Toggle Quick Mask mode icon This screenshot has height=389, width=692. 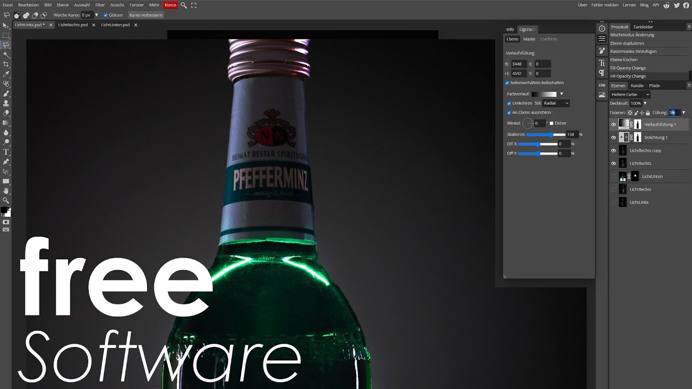click(6, 222)
